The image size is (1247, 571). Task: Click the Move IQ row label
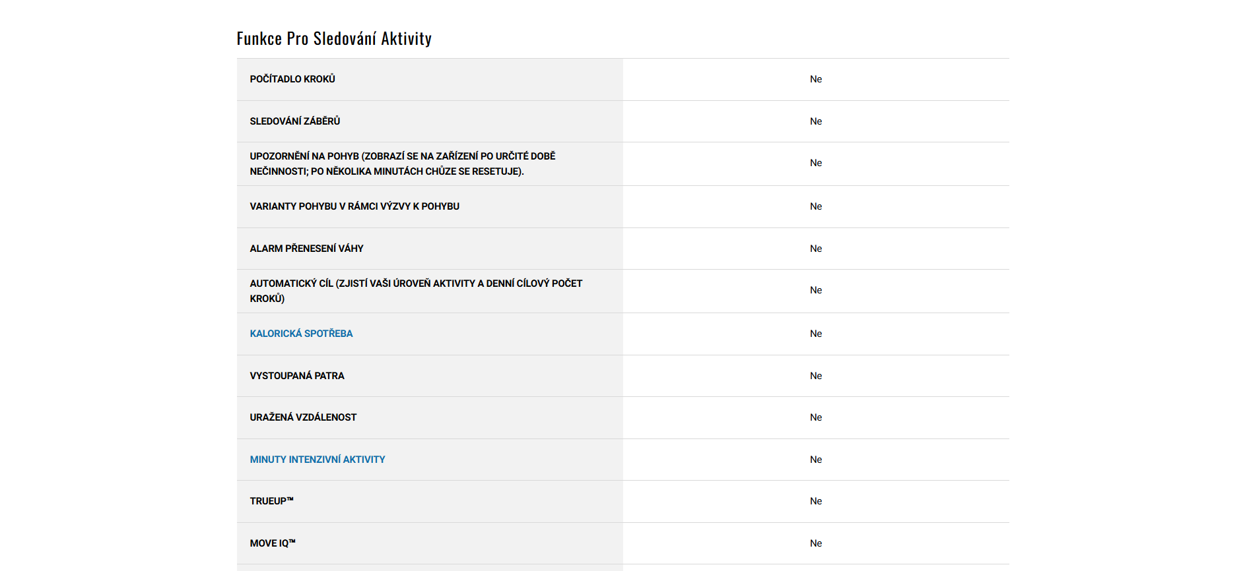[273, 543]
